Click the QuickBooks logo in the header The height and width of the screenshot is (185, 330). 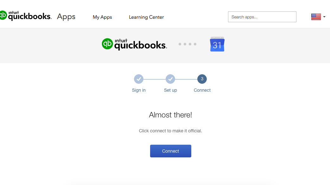click(x=25, y=16)
